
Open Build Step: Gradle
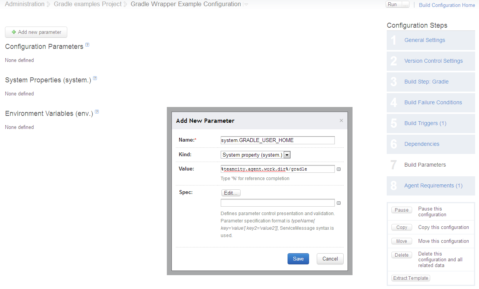[426, 82]
